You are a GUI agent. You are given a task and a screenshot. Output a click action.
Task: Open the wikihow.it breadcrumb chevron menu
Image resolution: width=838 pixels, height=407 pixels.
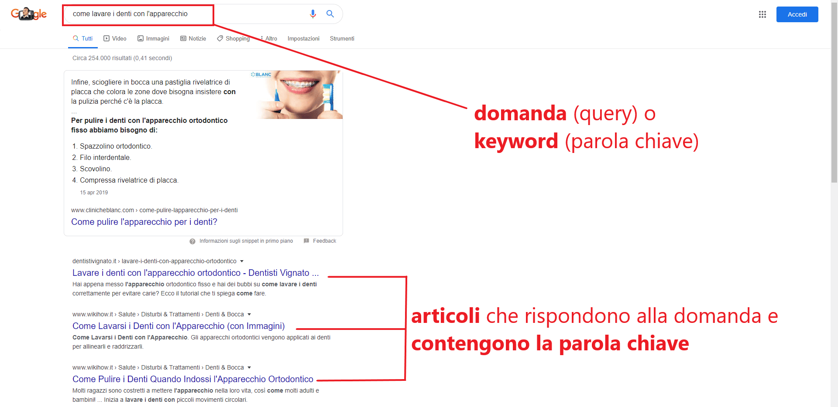pyautogui.click(x=249, y=314)
